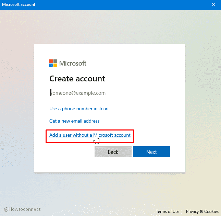Close the Microsoft account dialog window
Viewport: 221px width, 216px height.
click(213, 5)
